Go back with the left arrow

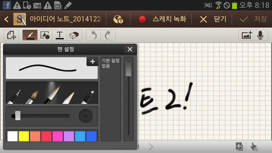tap(6, 19)
